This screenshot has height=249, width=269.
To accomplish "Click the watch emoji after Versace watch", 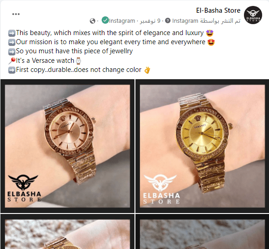I will (x=78, y=61).
